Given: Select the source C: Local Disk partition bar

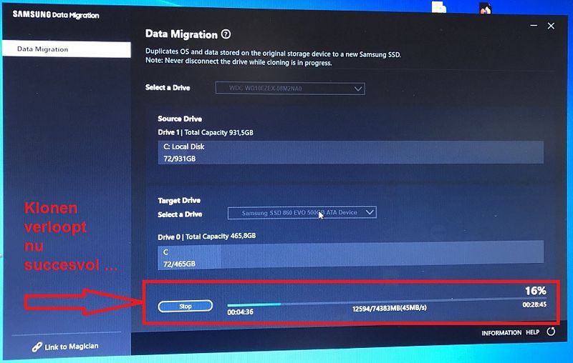Looking at the screenshot, I should click(x=351, y=152).
